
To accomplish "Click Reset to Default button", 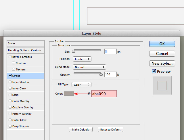I will tap(110, 129).
